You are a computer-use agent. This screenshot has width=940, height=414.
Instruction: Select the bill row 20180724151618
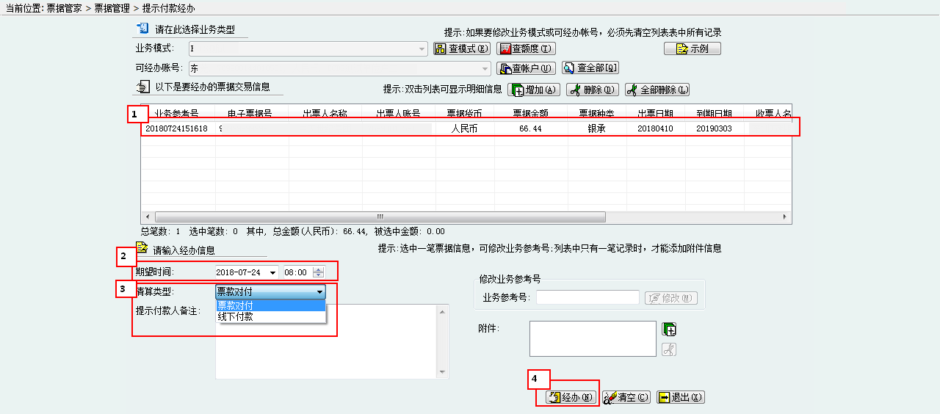[x=176, y=128]
